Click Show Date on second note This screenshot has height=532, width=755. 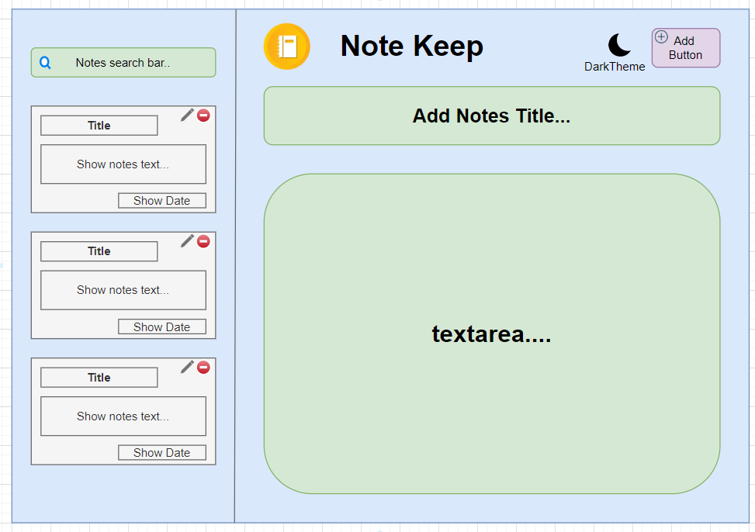coord(162,327)
